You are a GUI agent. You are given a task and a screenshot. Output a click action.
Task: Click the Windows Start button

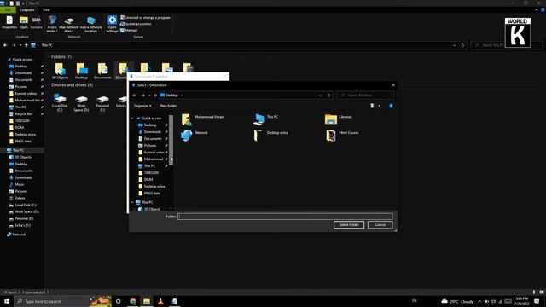(x=7, y=301)
